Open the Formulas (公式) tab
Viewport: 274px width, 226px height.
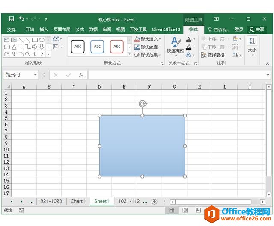click(80, 29)
